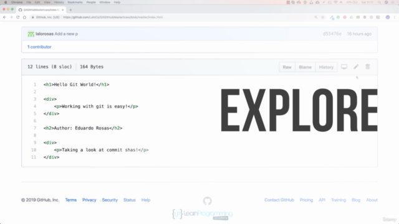
Task: Select line number 1 in the code
Action: coord(35,85)
